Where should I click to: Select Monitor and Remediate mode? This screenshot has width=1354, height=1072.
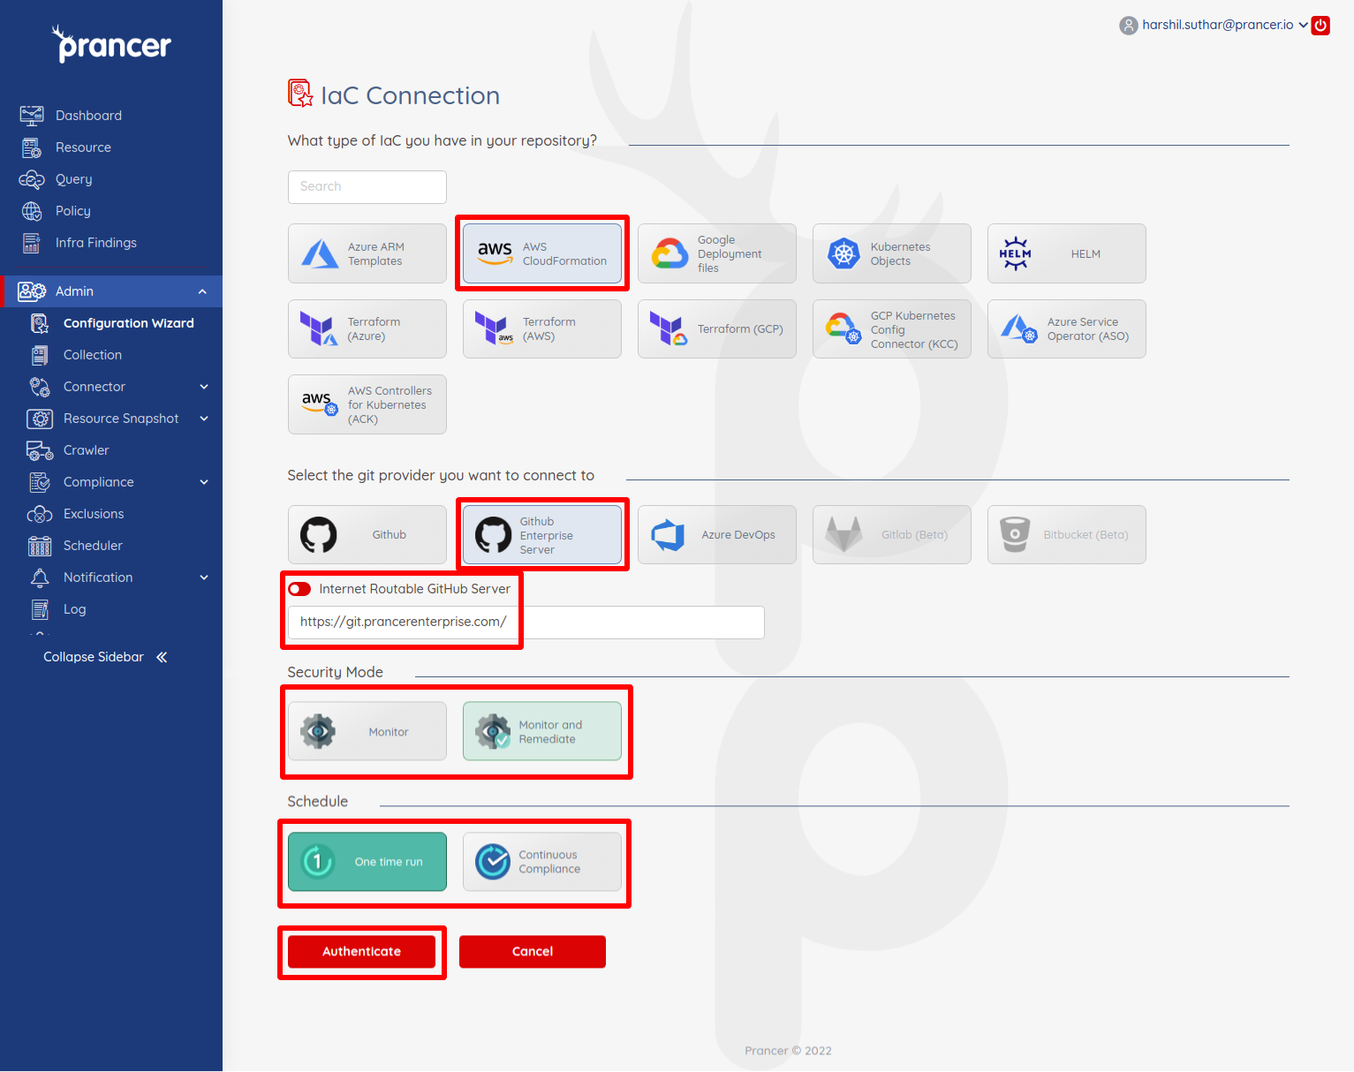(x=542, y=731)
